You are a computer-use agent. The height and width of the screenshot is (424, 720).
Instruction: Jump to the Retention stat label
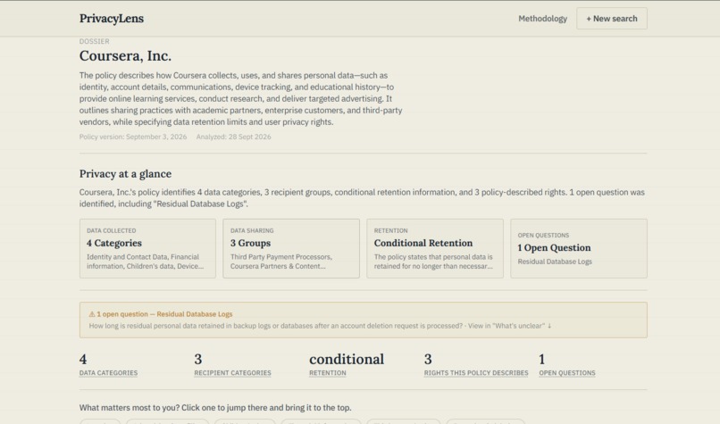point(328,373)
